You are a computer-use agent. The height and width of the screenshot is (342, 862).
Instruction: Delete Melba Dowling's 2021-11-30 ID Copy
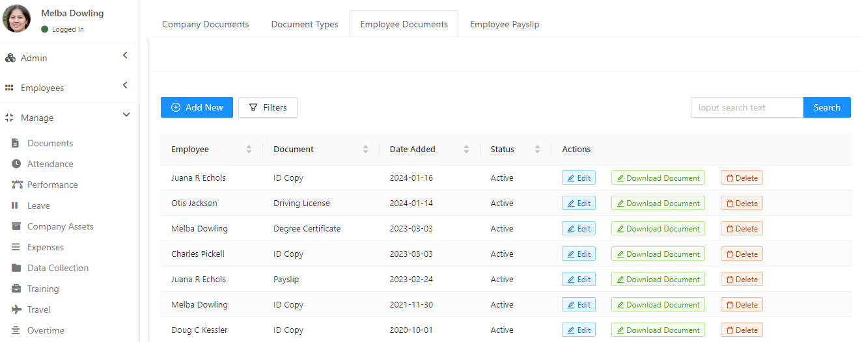742,304
